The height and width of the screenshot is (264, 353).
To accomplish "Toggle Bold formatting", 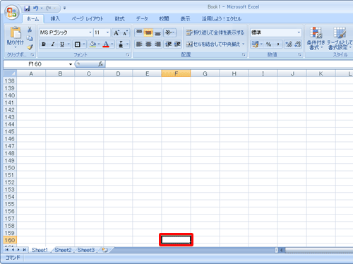I will 44,44.
